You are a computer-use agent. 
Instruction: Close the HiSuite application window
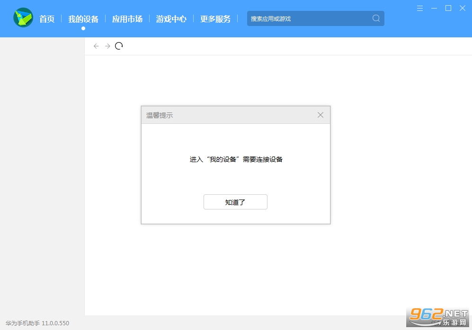pos(463,8)
